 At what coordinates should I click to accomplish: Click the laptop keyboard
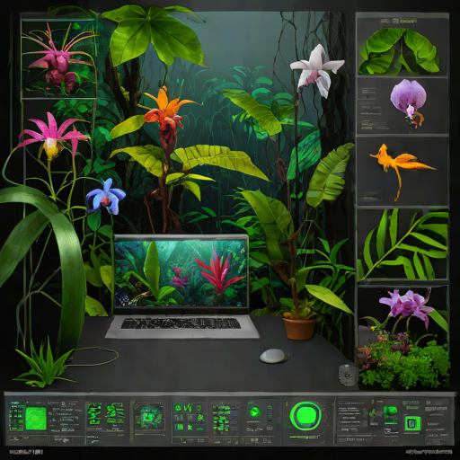(x=181, y=323)
